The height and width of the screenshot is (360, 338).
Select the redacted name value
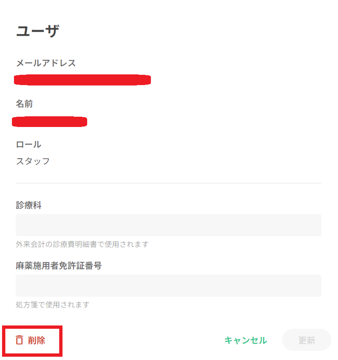click(x=50, y=122)
